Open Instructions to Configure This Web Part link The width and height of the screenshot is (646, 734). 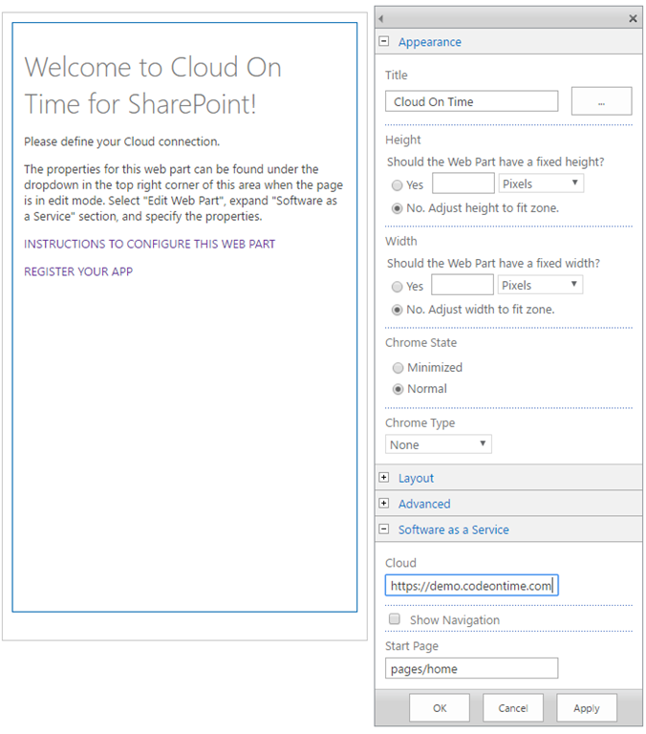[x=149, y=245]
